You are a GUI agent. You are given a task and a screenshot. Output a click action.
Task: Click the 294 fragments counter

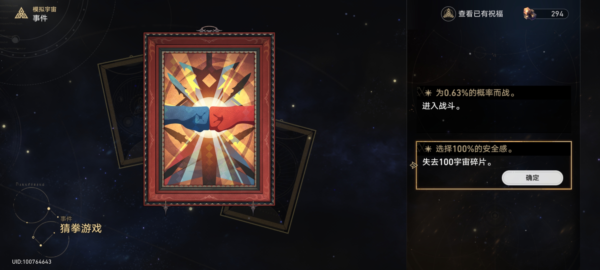[557, 14]
